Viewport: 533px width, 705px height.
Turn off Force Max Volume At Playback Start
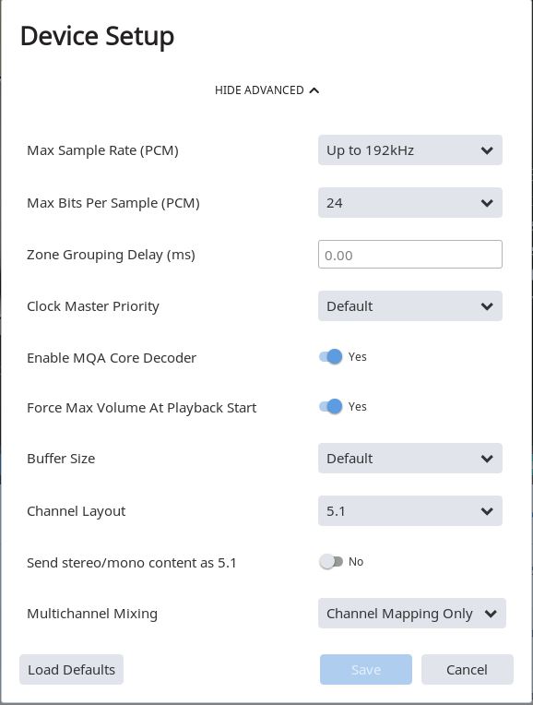click(331, 407)
